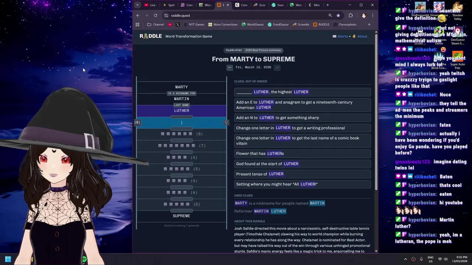Open the Stardew Valley desktop shortcut
472x265 pixels.
tap(458, 11)
